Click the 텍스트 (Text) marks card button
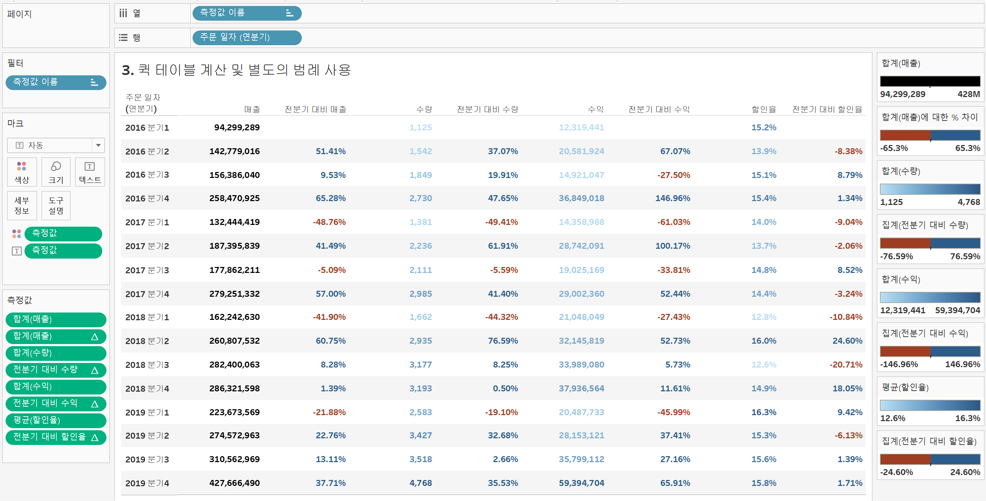 click(90, 172)
